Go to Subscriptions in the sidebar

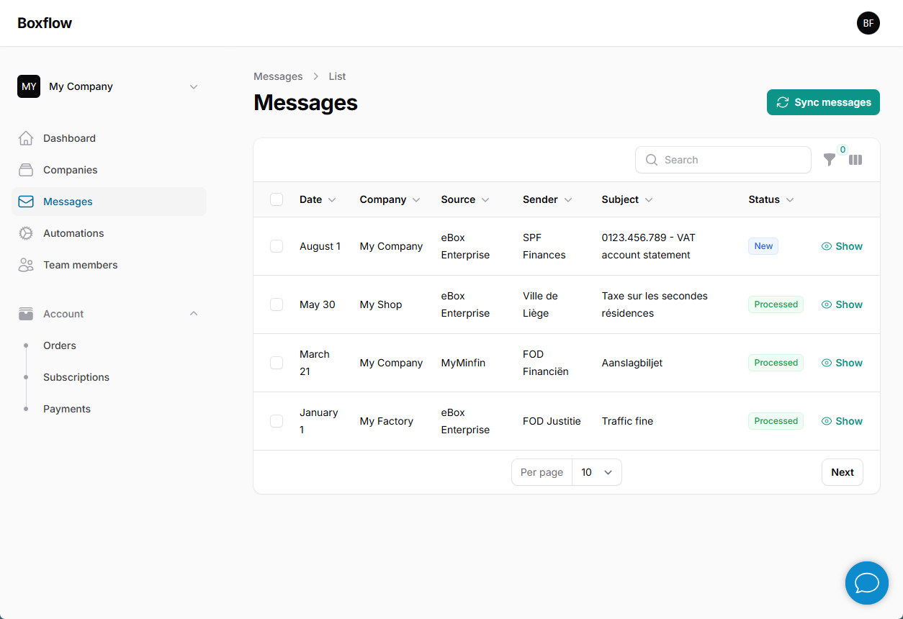coord(76,376)
